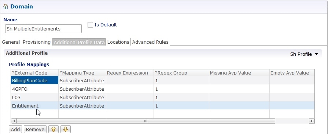The width and height of the screenshot is (328, 134).
Task: Open the Provisioning tab
Action: coord(37,42)
